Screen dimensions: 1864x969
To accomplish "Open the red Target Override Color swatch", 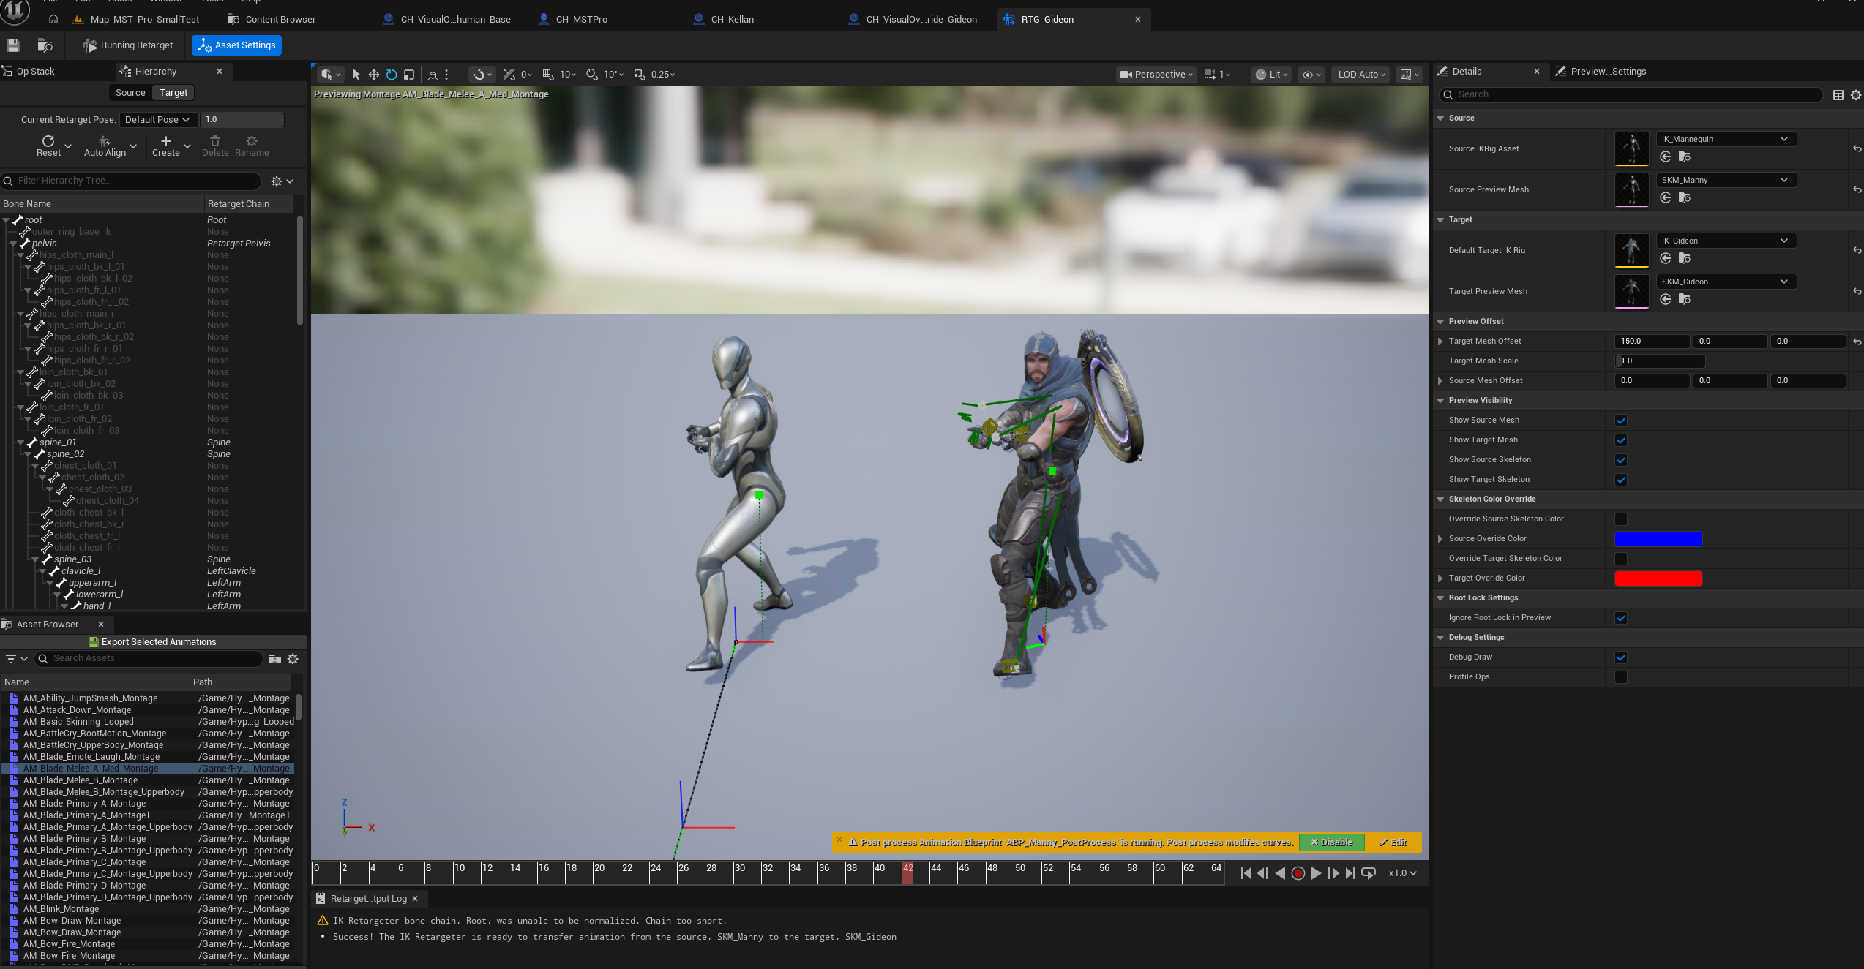I will tap(1658, 578).
